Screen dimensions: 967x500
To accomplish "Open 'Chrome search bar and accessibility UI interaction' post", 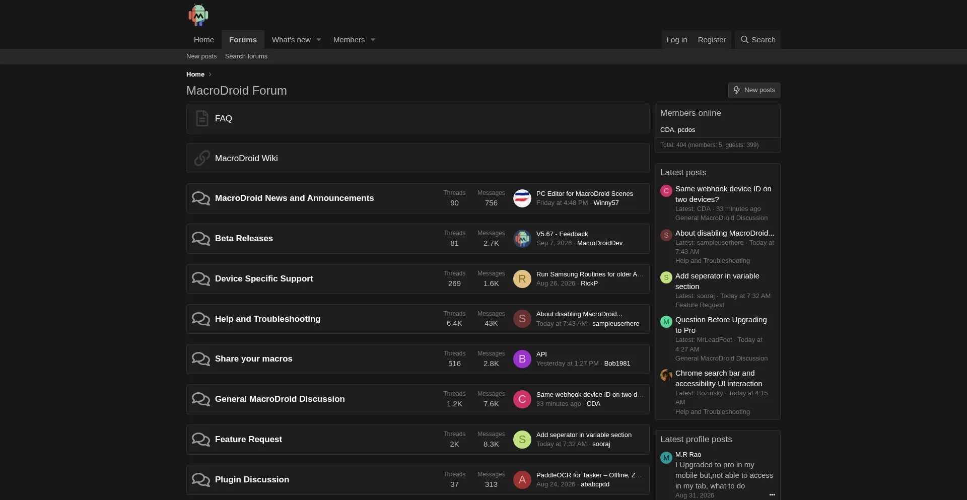I will [719, 379].
